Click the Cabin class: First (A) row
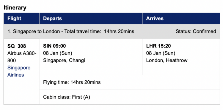The image size is (223, 110). 130,97
